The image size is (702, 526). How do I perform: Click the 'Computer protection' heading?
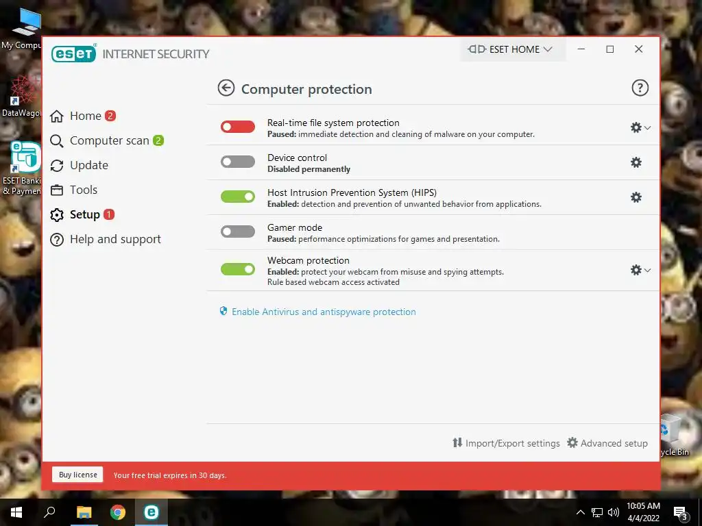(x=306, y=89)
